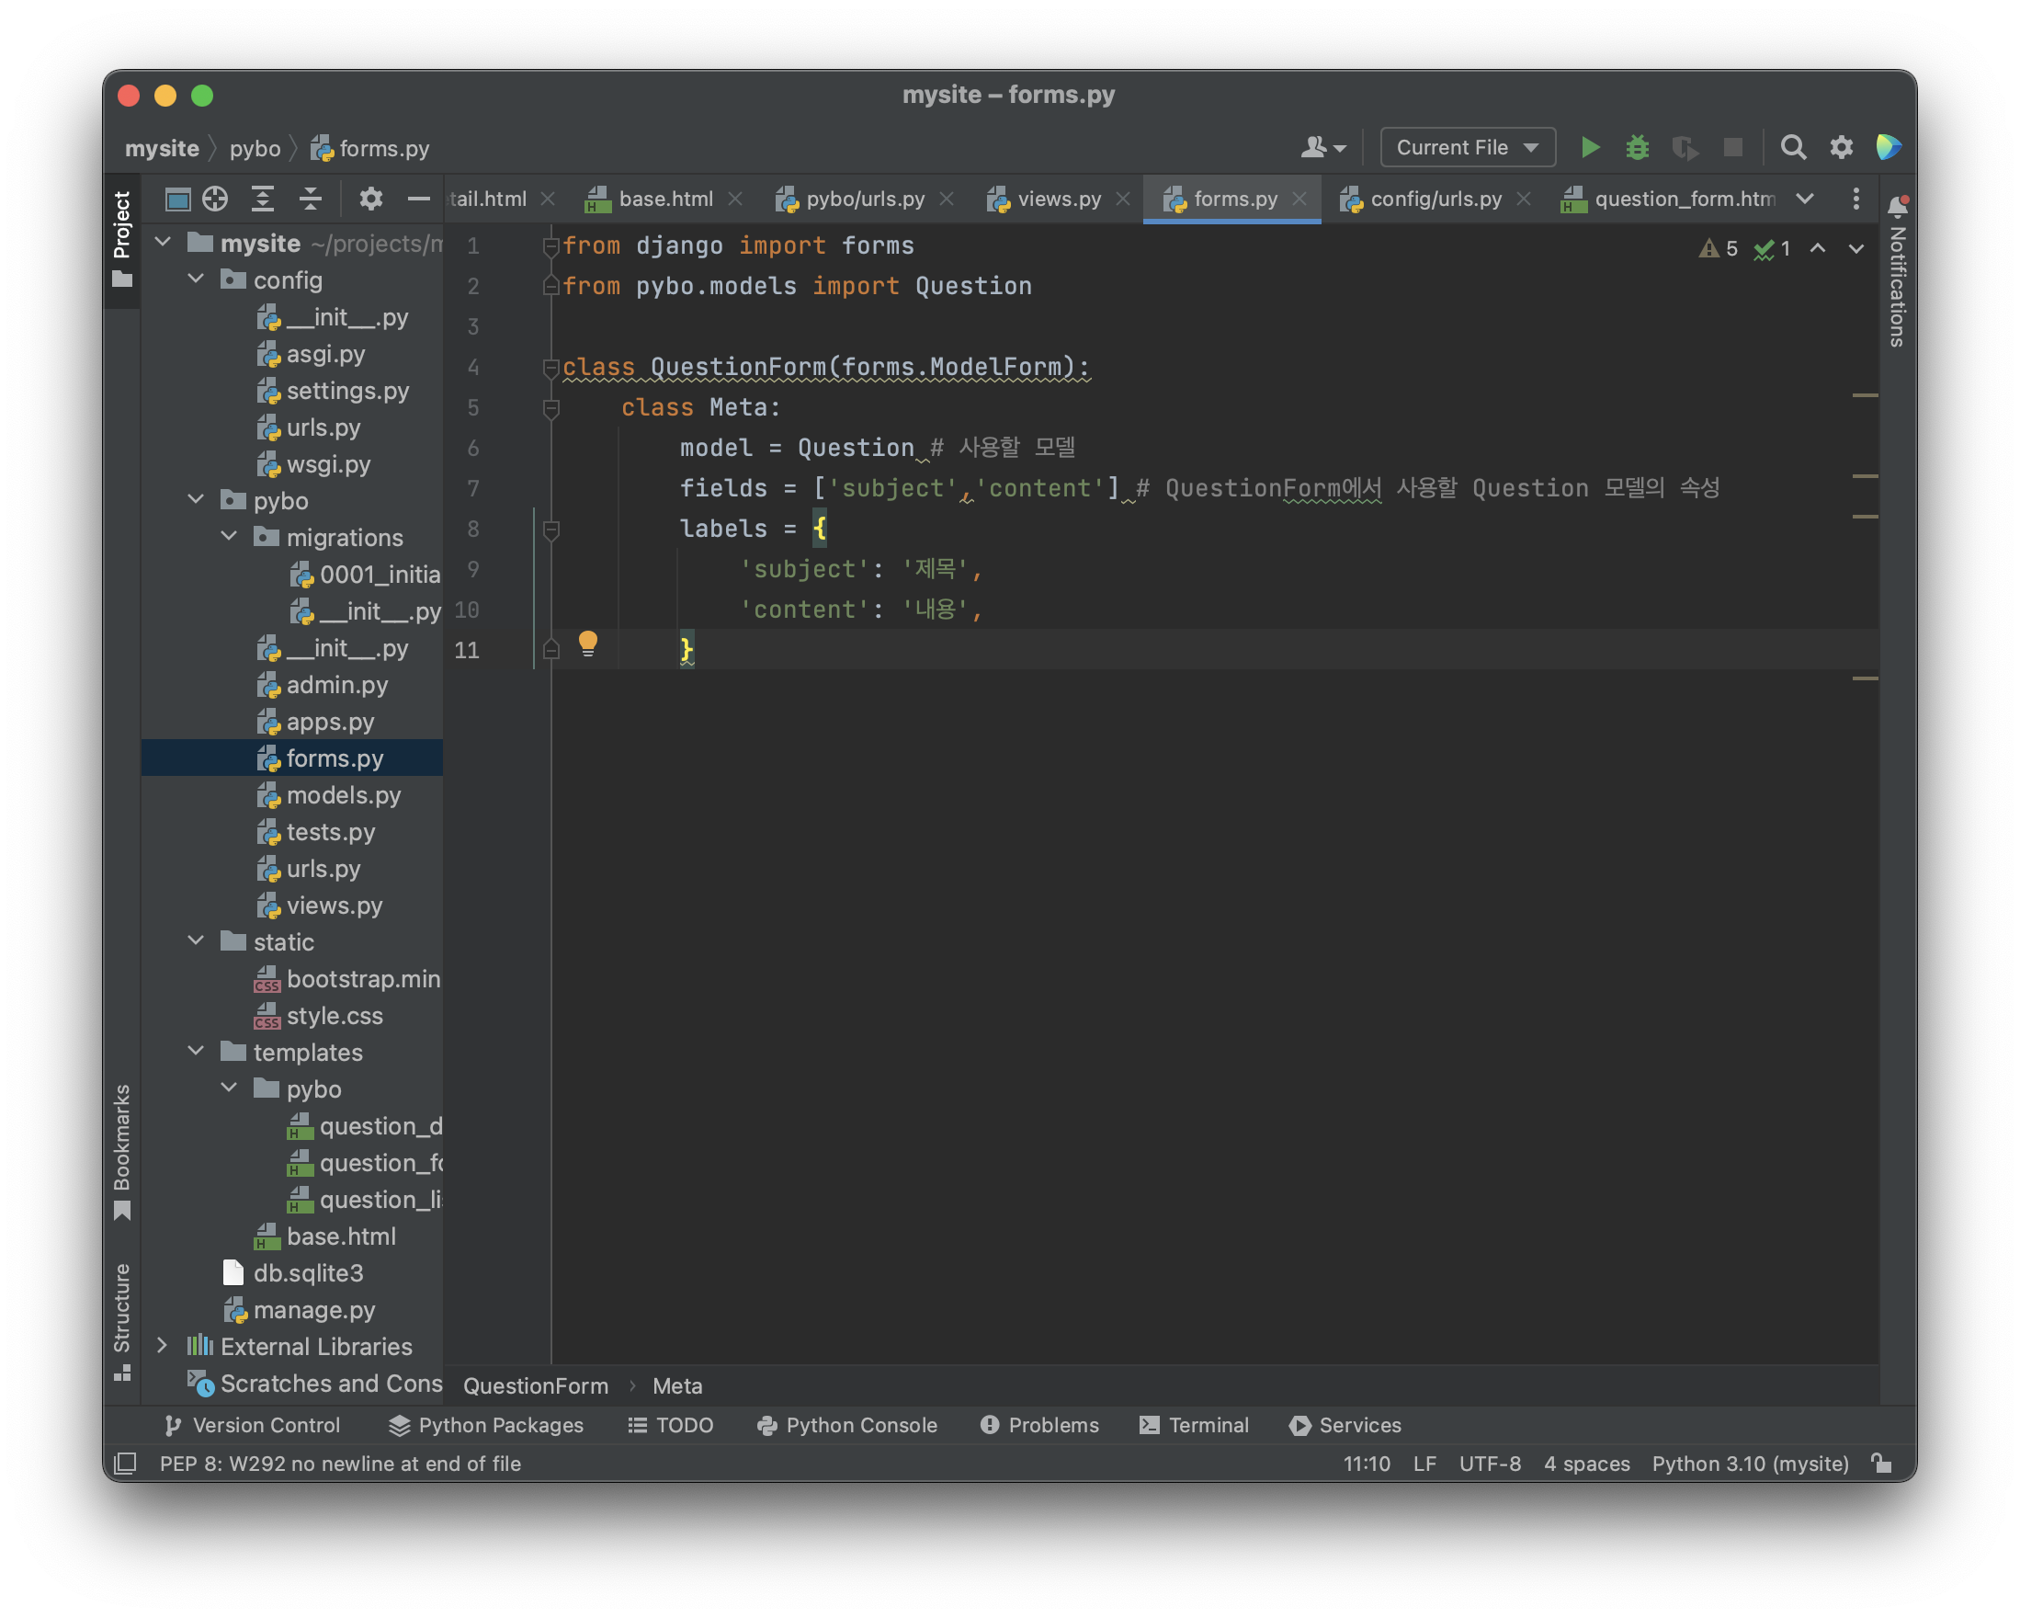This screenshot has height=1618, width=2020.
Task: Switch to the views.py tab
Action: coord(1058,199)
